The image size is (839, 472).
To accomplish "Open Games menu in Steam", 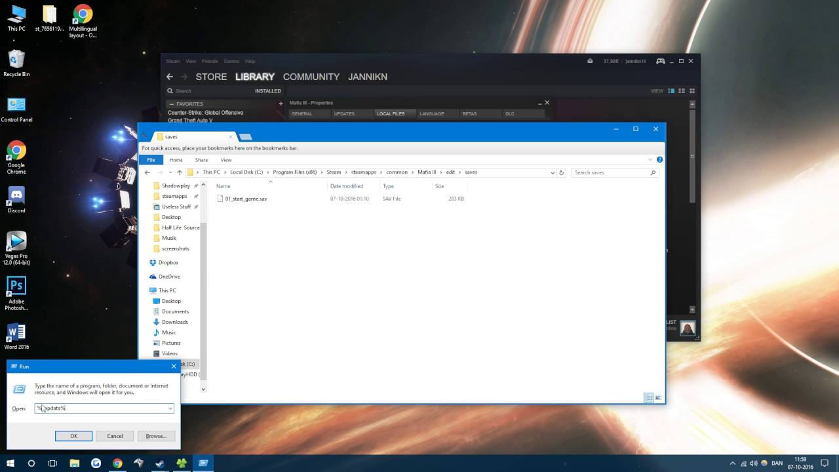I will pos(231,61).
